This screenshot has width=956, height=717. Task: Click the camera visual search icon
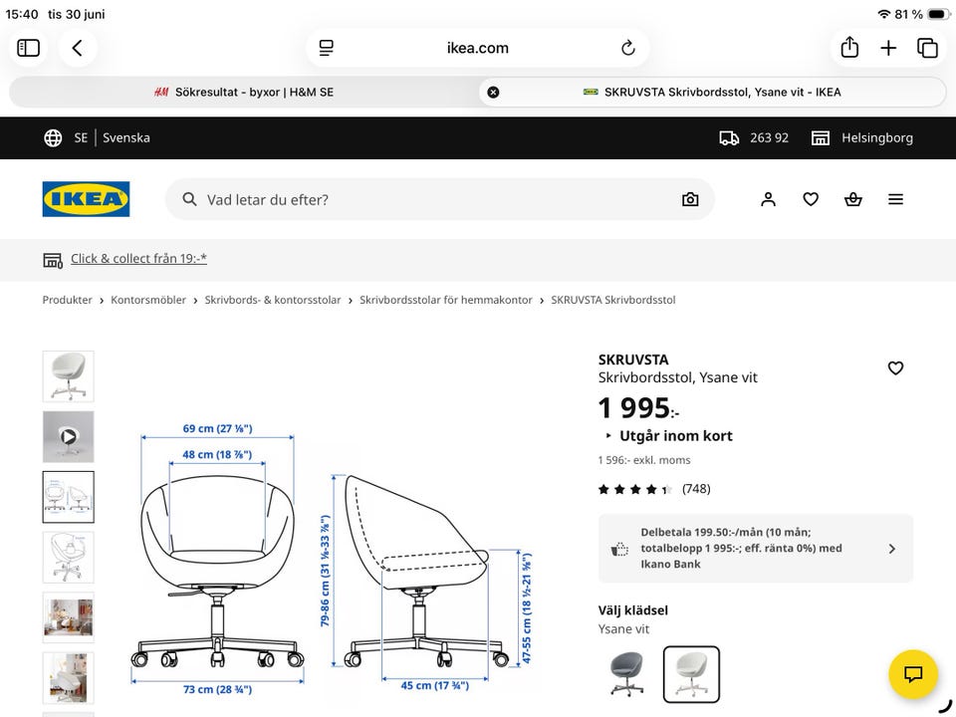click(690, 199)
